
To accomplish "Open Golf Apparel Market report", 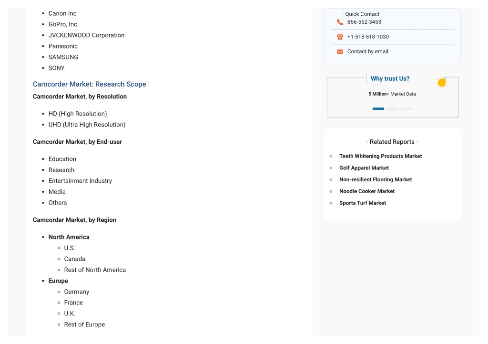I will (x=364, y=168).
